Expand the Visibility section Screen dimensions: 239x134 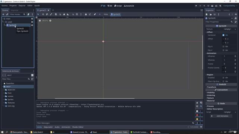[211, 93]
